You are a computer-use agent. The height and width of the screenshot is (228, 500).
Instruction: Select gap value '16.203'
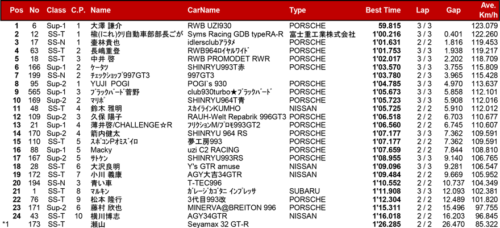455,217
